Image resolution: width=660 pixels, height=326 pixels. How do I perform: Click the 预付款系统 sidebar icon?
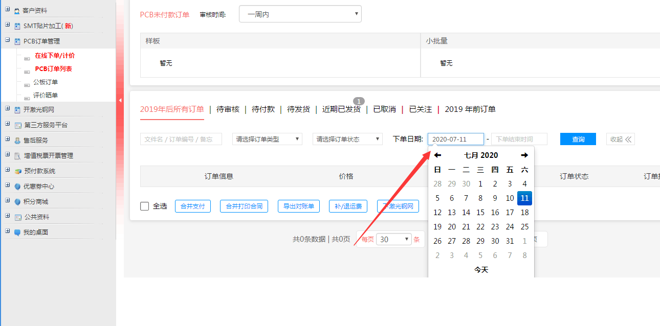click(x=18, y=171)
